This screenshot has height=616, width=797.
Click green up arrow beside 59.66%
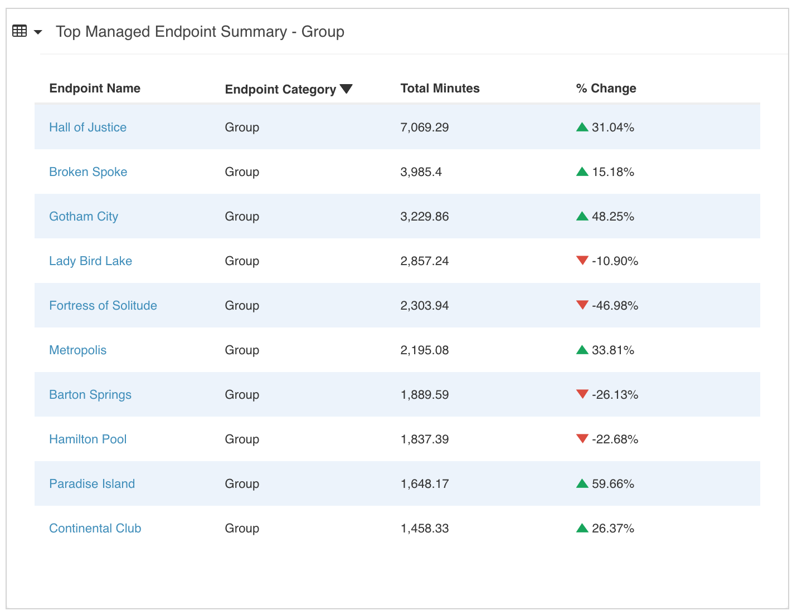point(582,483)
